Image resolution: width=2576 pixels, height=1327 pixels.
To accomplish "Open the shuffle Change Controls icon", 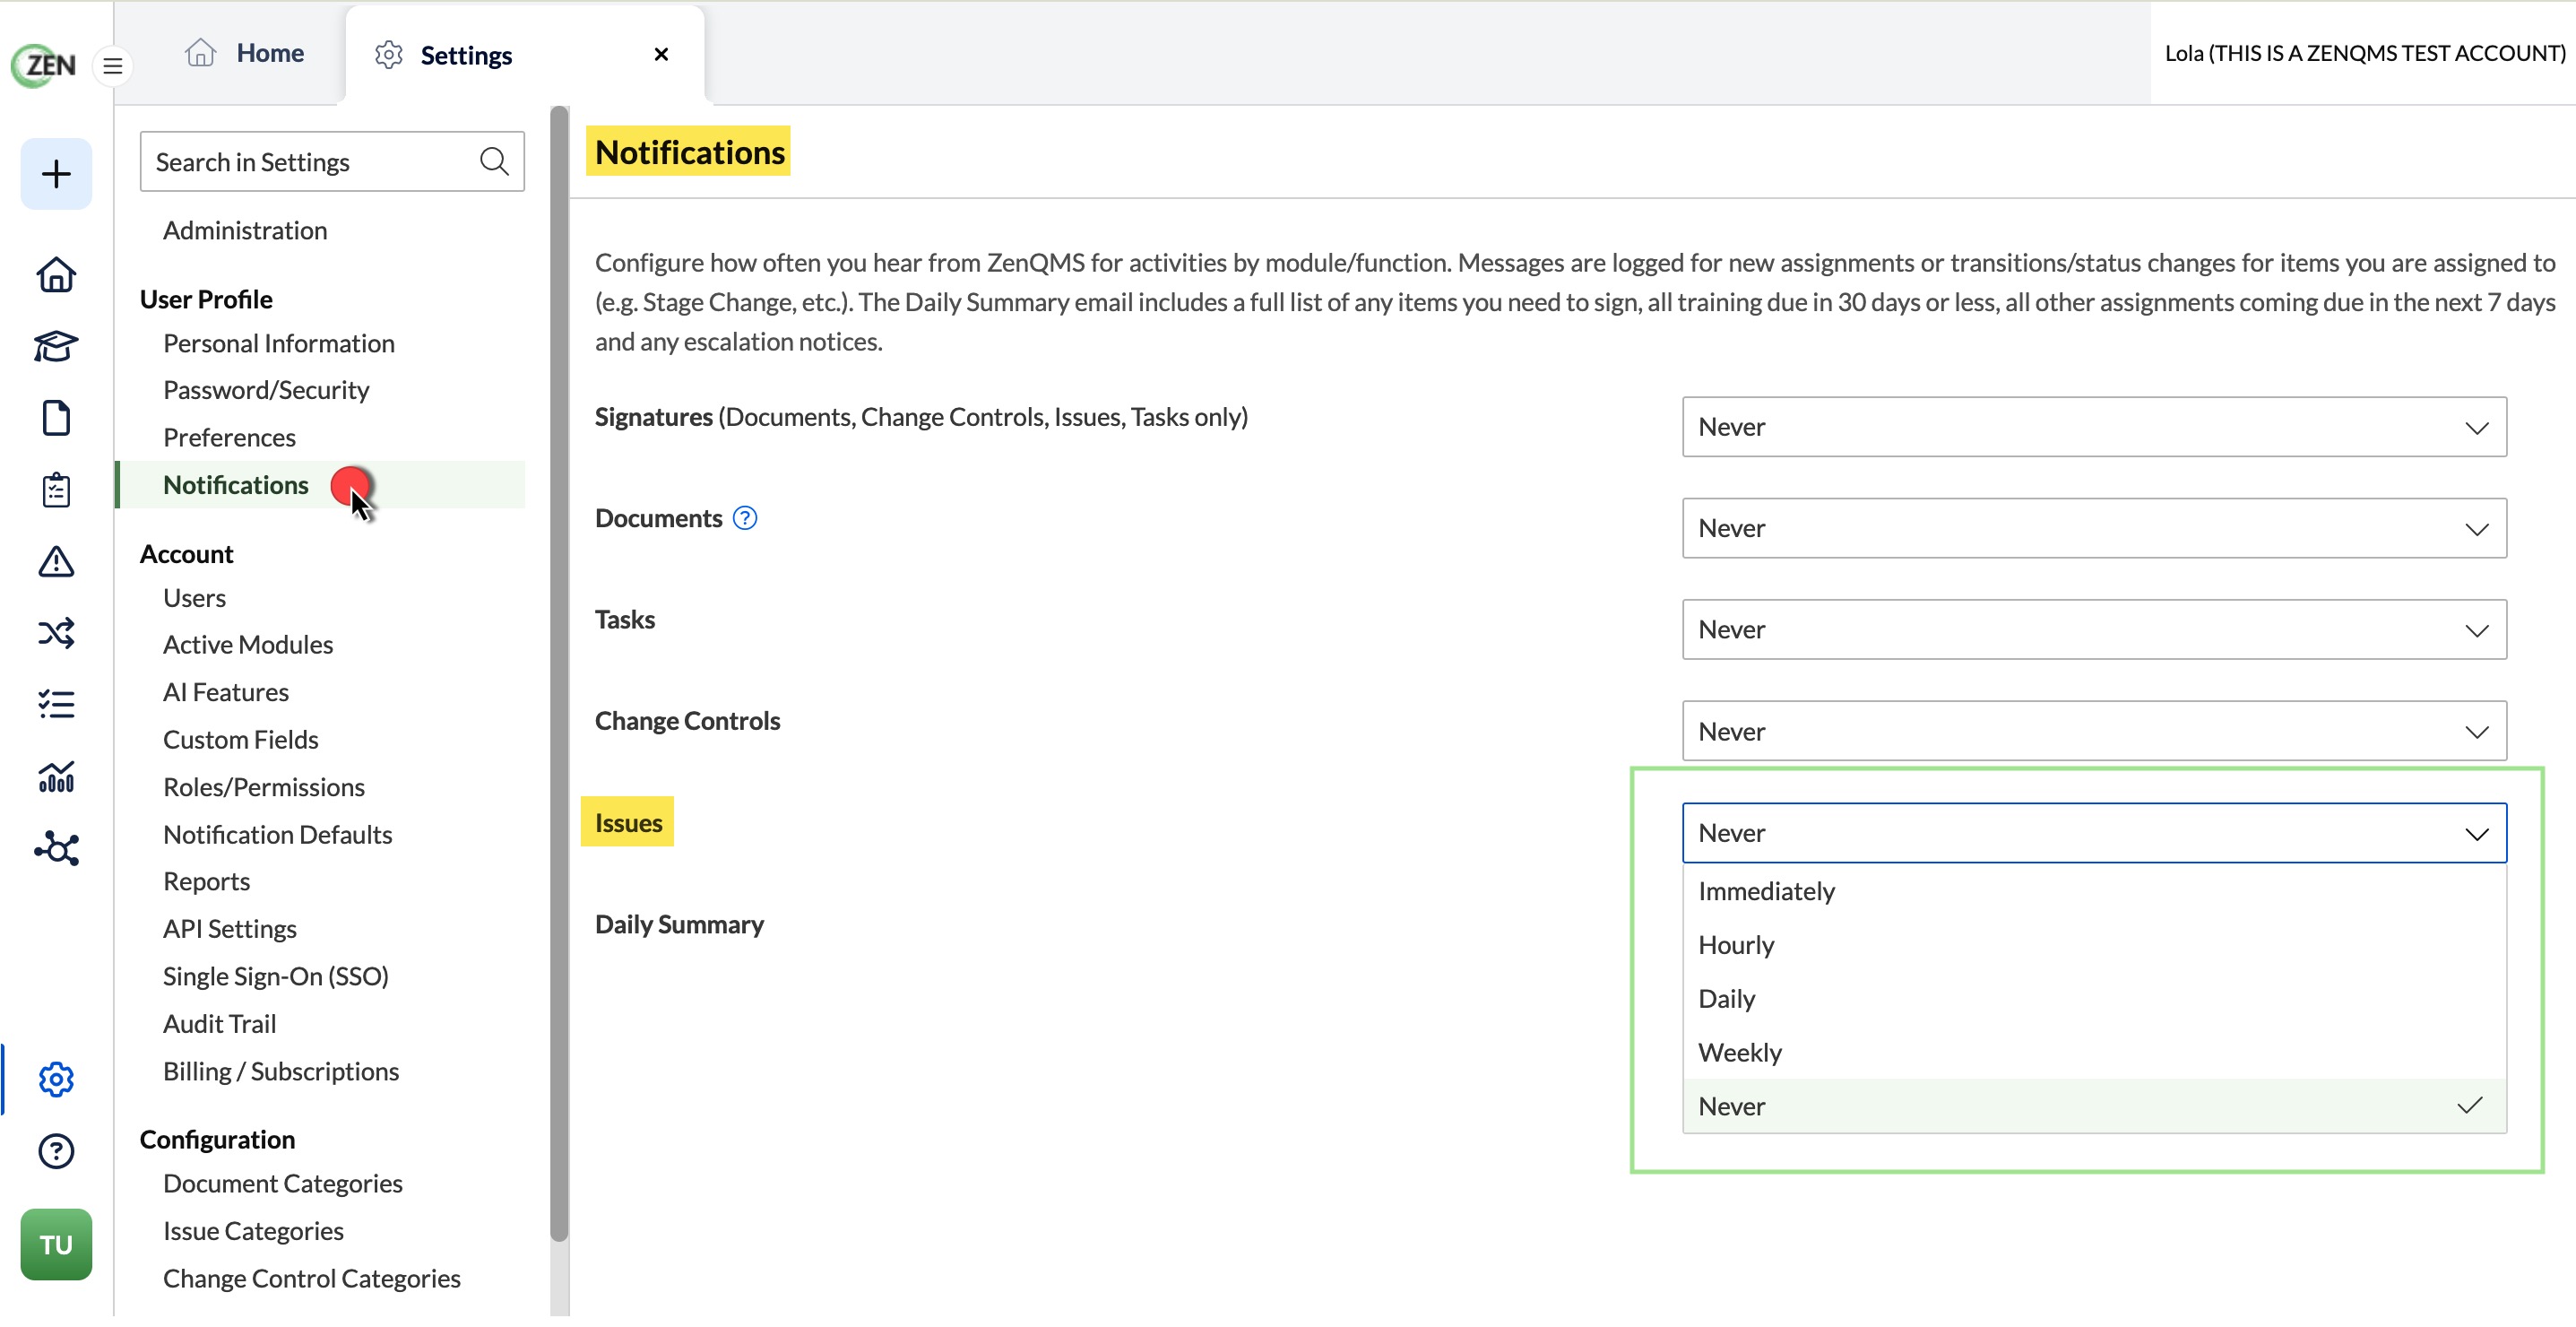I will click(56, 634).
